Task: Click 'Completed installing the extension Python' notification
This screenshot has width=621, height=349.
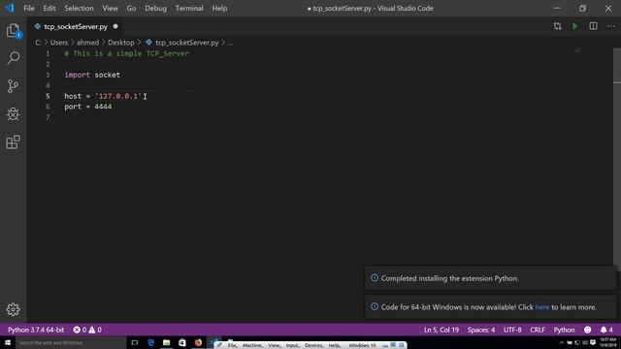Action: pos(490,278)
